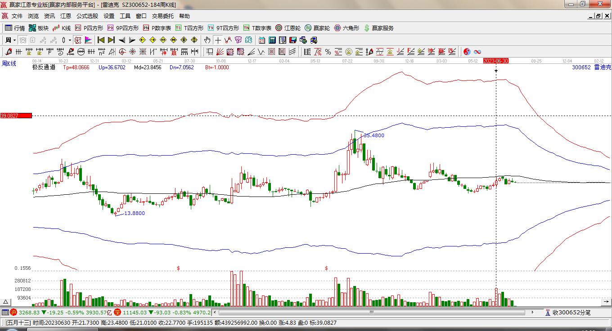The image size is (612, 331).
Task: Open the 文件 menu
Action: pyautogui.click(x=17, y=16)
